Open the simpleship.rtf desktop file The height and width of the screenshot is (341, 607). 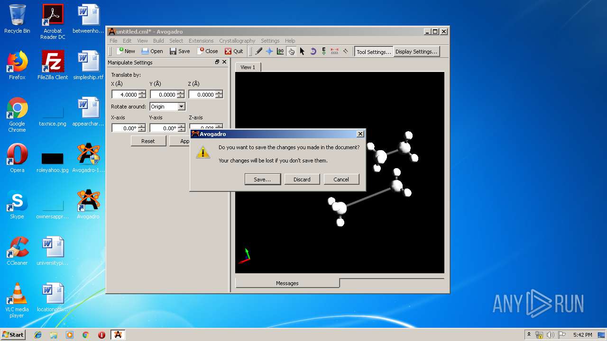pos(88,65)
